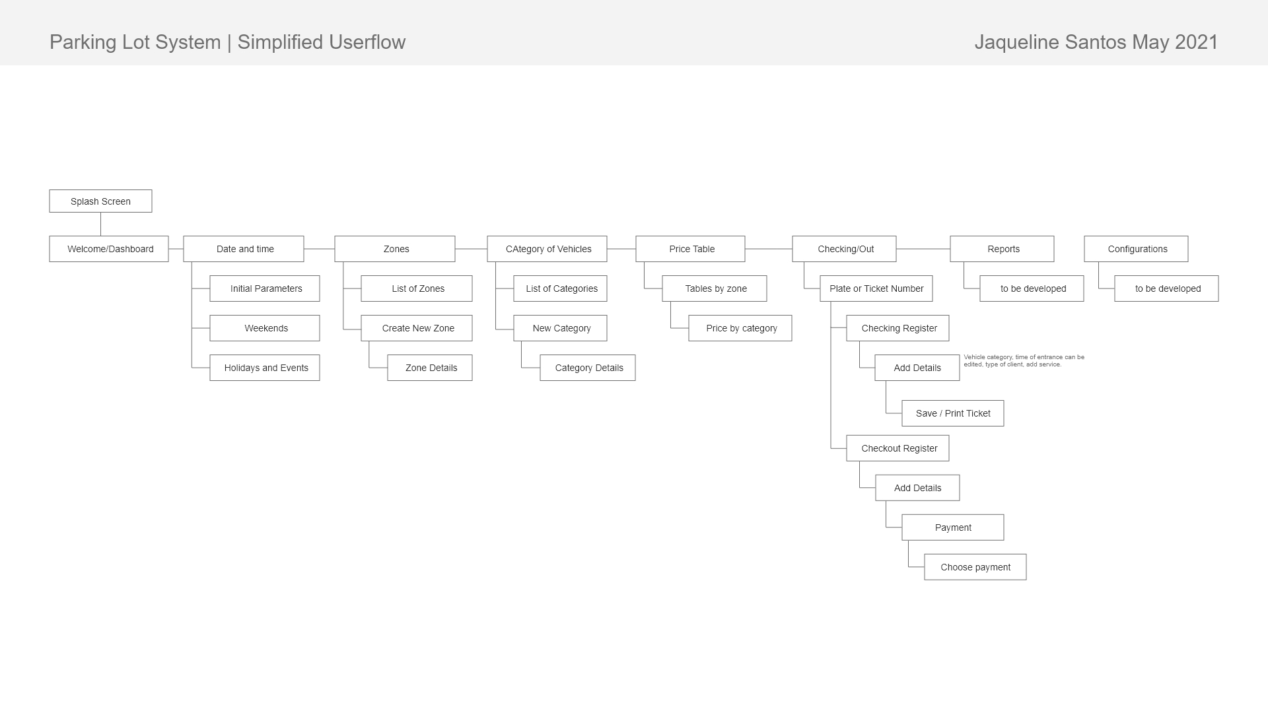
Task: Click the Vehicle category annotation note
Action: 1024,360
